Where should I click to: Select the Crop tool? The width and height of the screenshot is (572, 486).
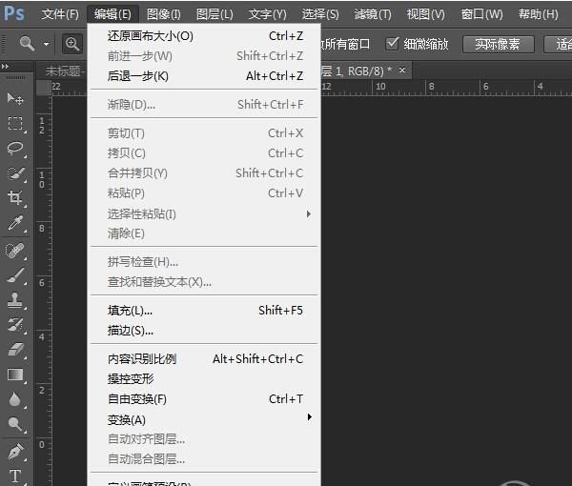click(15, 198)
